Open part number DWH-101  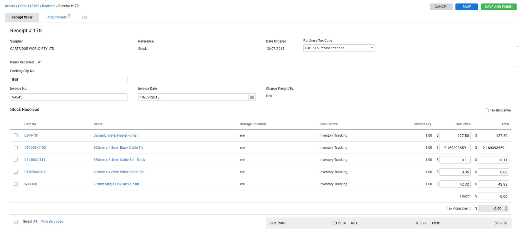pyautogui.click(x=31, y=135)
